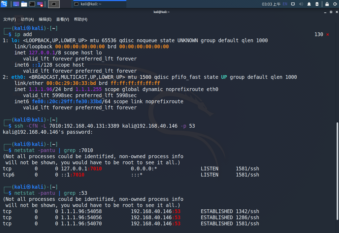Click the 1.1.1.96:54070 local address

point(81,223)
